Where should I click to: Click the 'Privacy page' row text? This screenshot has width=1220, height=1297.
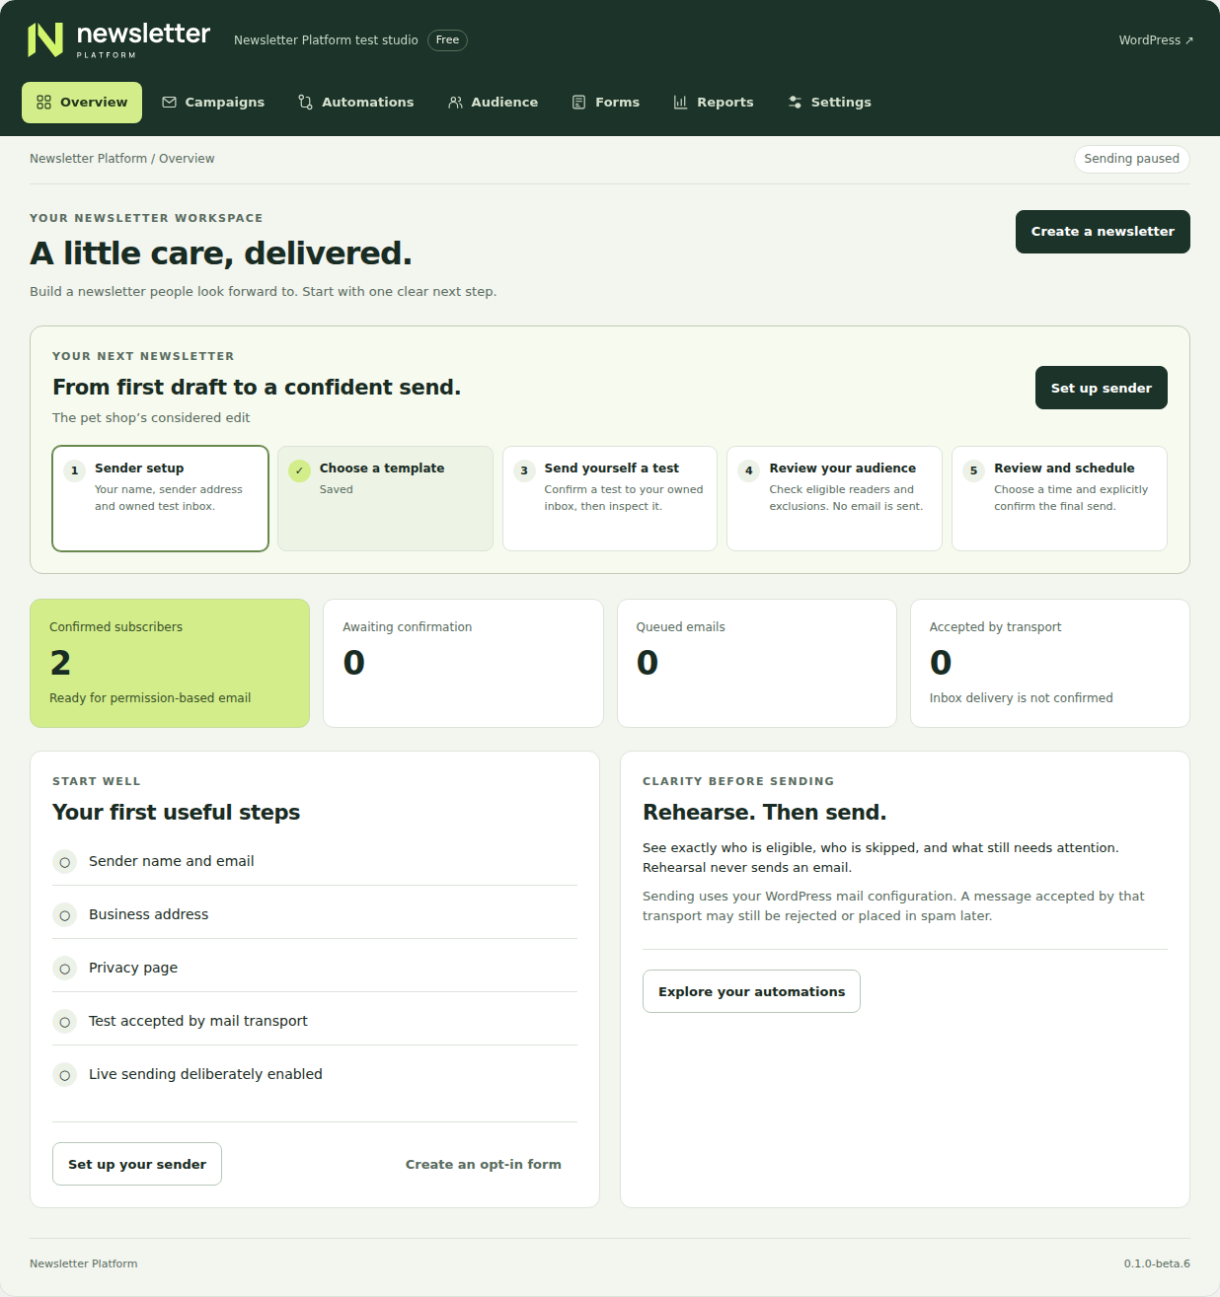(x=133, y=968)
